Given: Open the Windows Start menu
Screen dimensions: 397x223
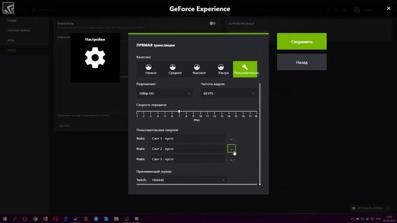Looking at the screenshot, I should (x=5, y=219).
